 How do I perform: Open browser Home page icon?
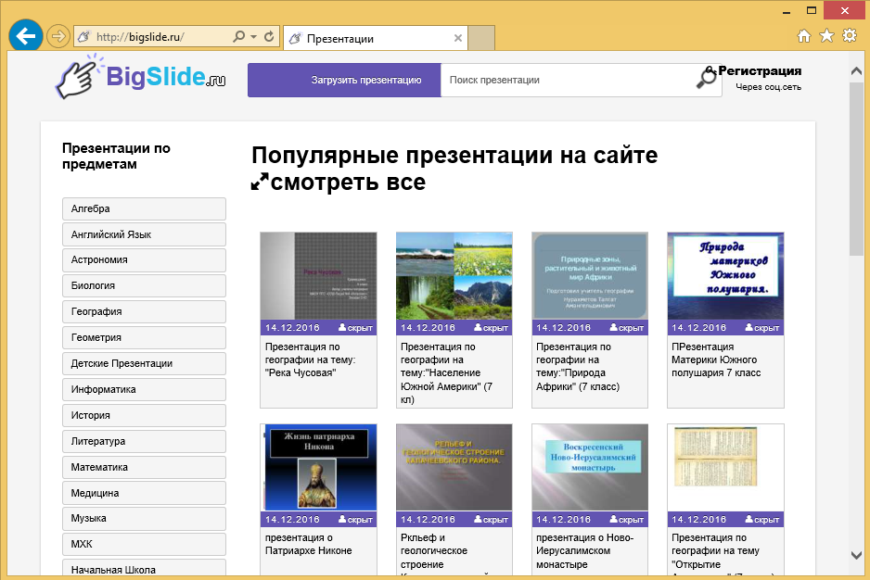tap(804, 36)
